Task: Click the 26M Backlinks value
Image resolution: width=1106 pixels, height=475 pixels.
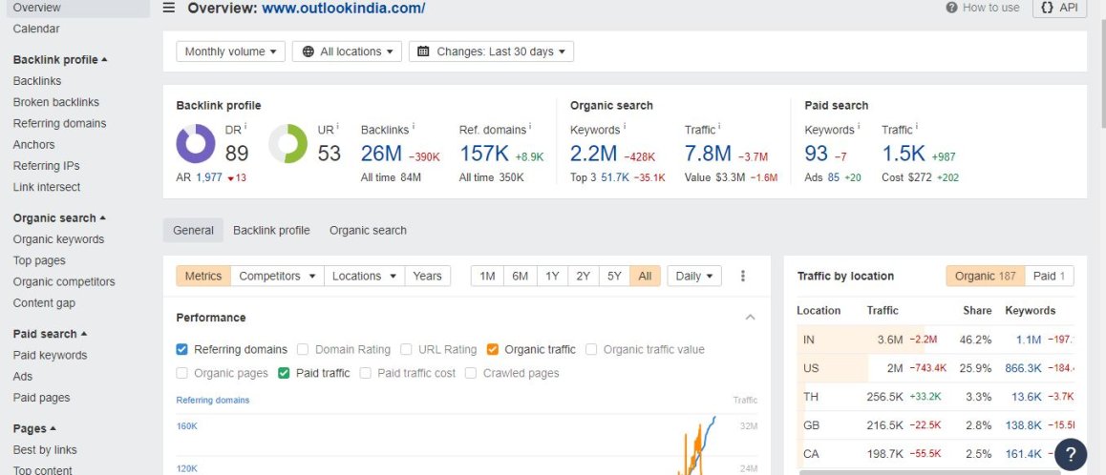Action: point(382,154)
